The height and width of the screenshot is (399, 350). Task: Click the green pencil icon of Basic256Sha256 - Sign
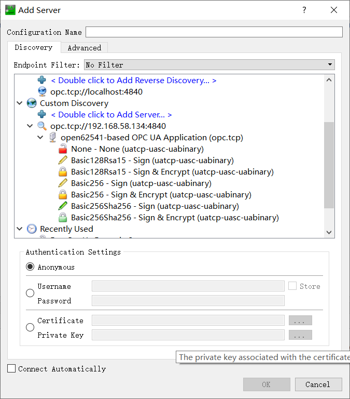[63, 206]
